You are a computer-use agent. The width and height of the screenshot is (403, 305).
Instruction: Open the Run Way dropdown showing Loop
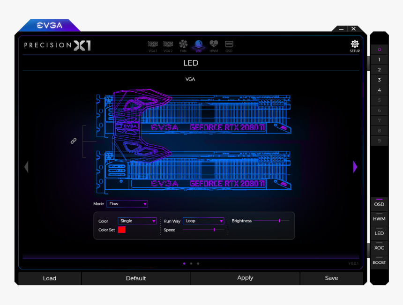(203, 221)
